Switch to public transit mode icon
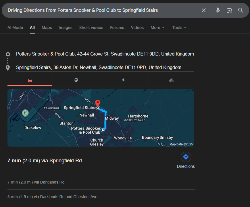Viewport: 250px width, 207px height. [76, 80]
